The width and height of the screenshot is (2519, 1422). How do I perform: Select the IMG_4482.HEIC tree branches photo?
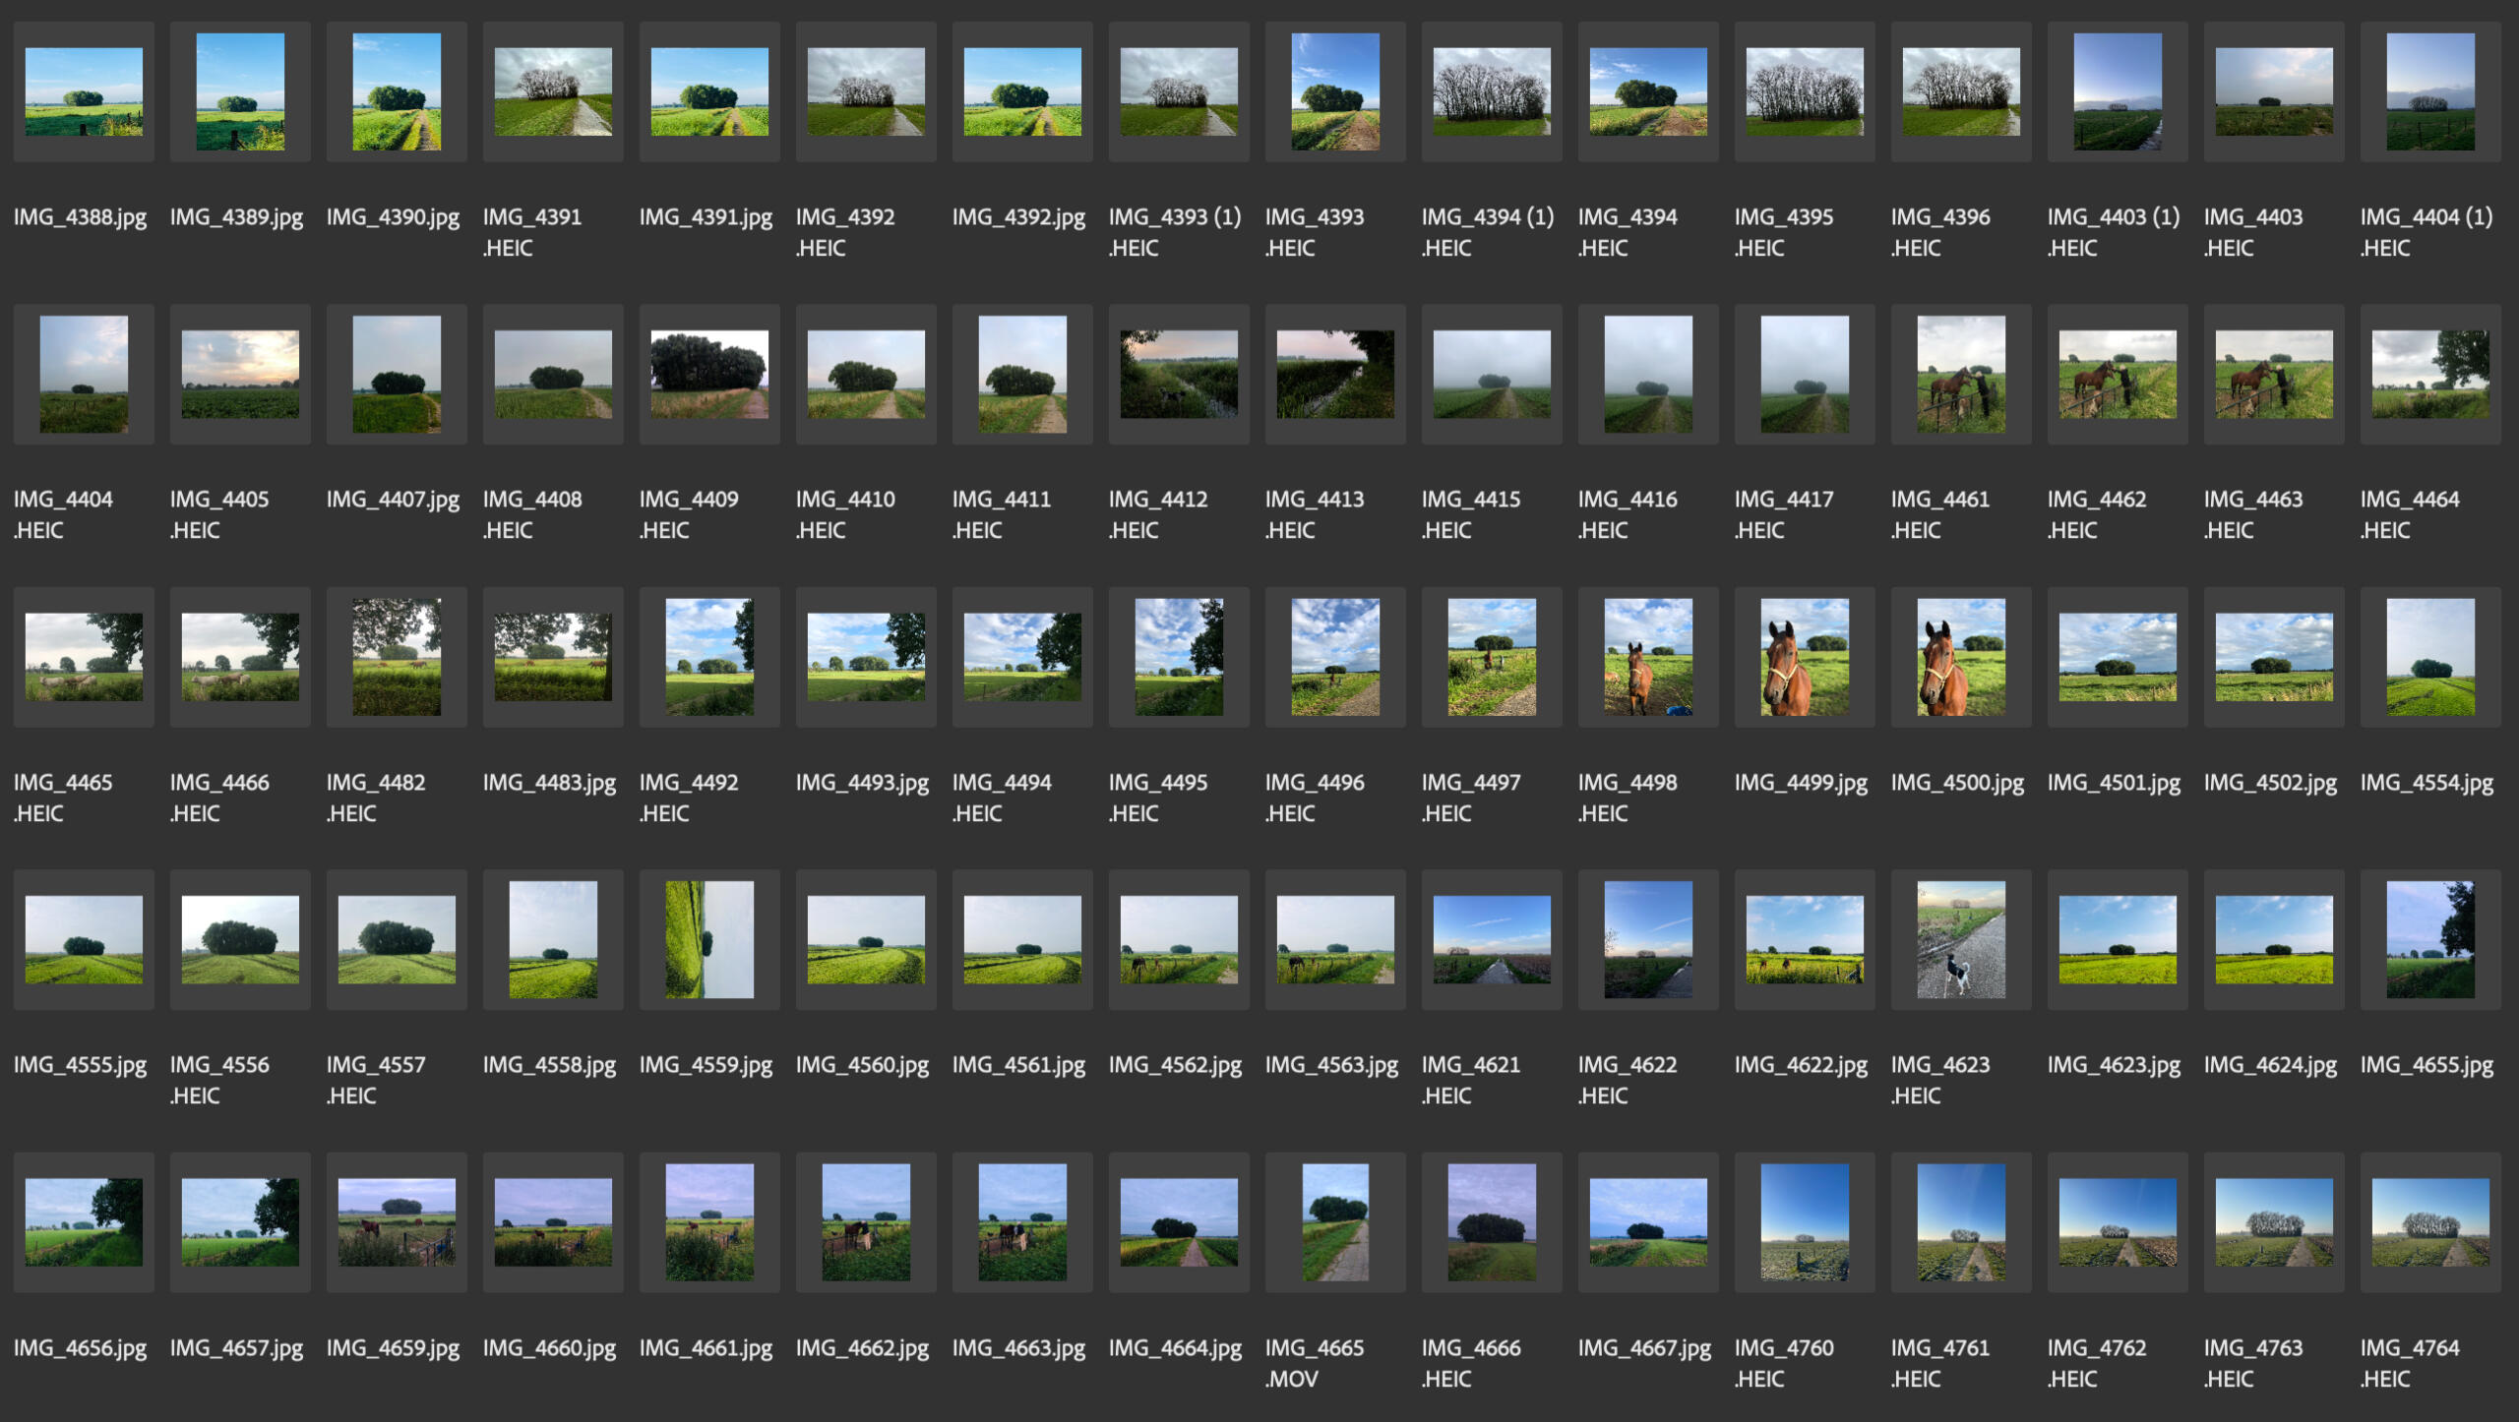397,657
